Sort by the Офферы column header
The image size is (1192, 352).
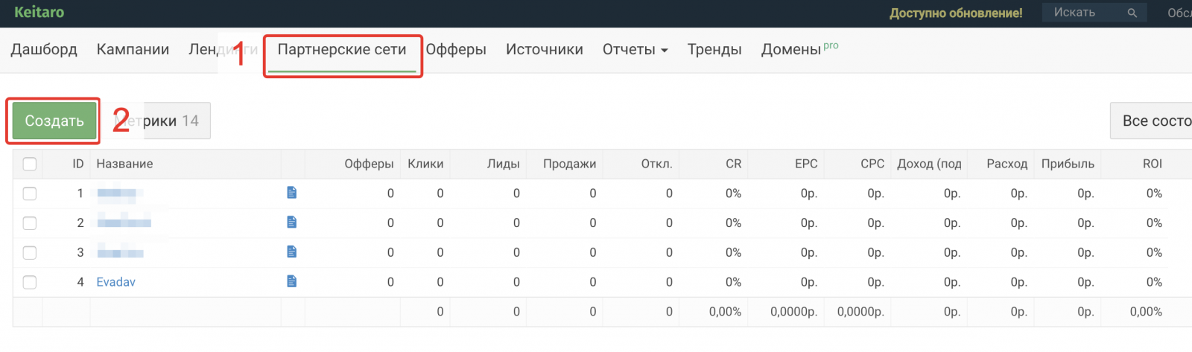pos(369,164)
